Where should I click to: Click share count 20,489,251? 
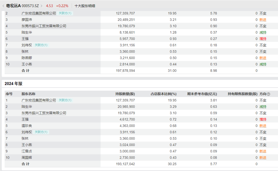[x=126, y=20]
